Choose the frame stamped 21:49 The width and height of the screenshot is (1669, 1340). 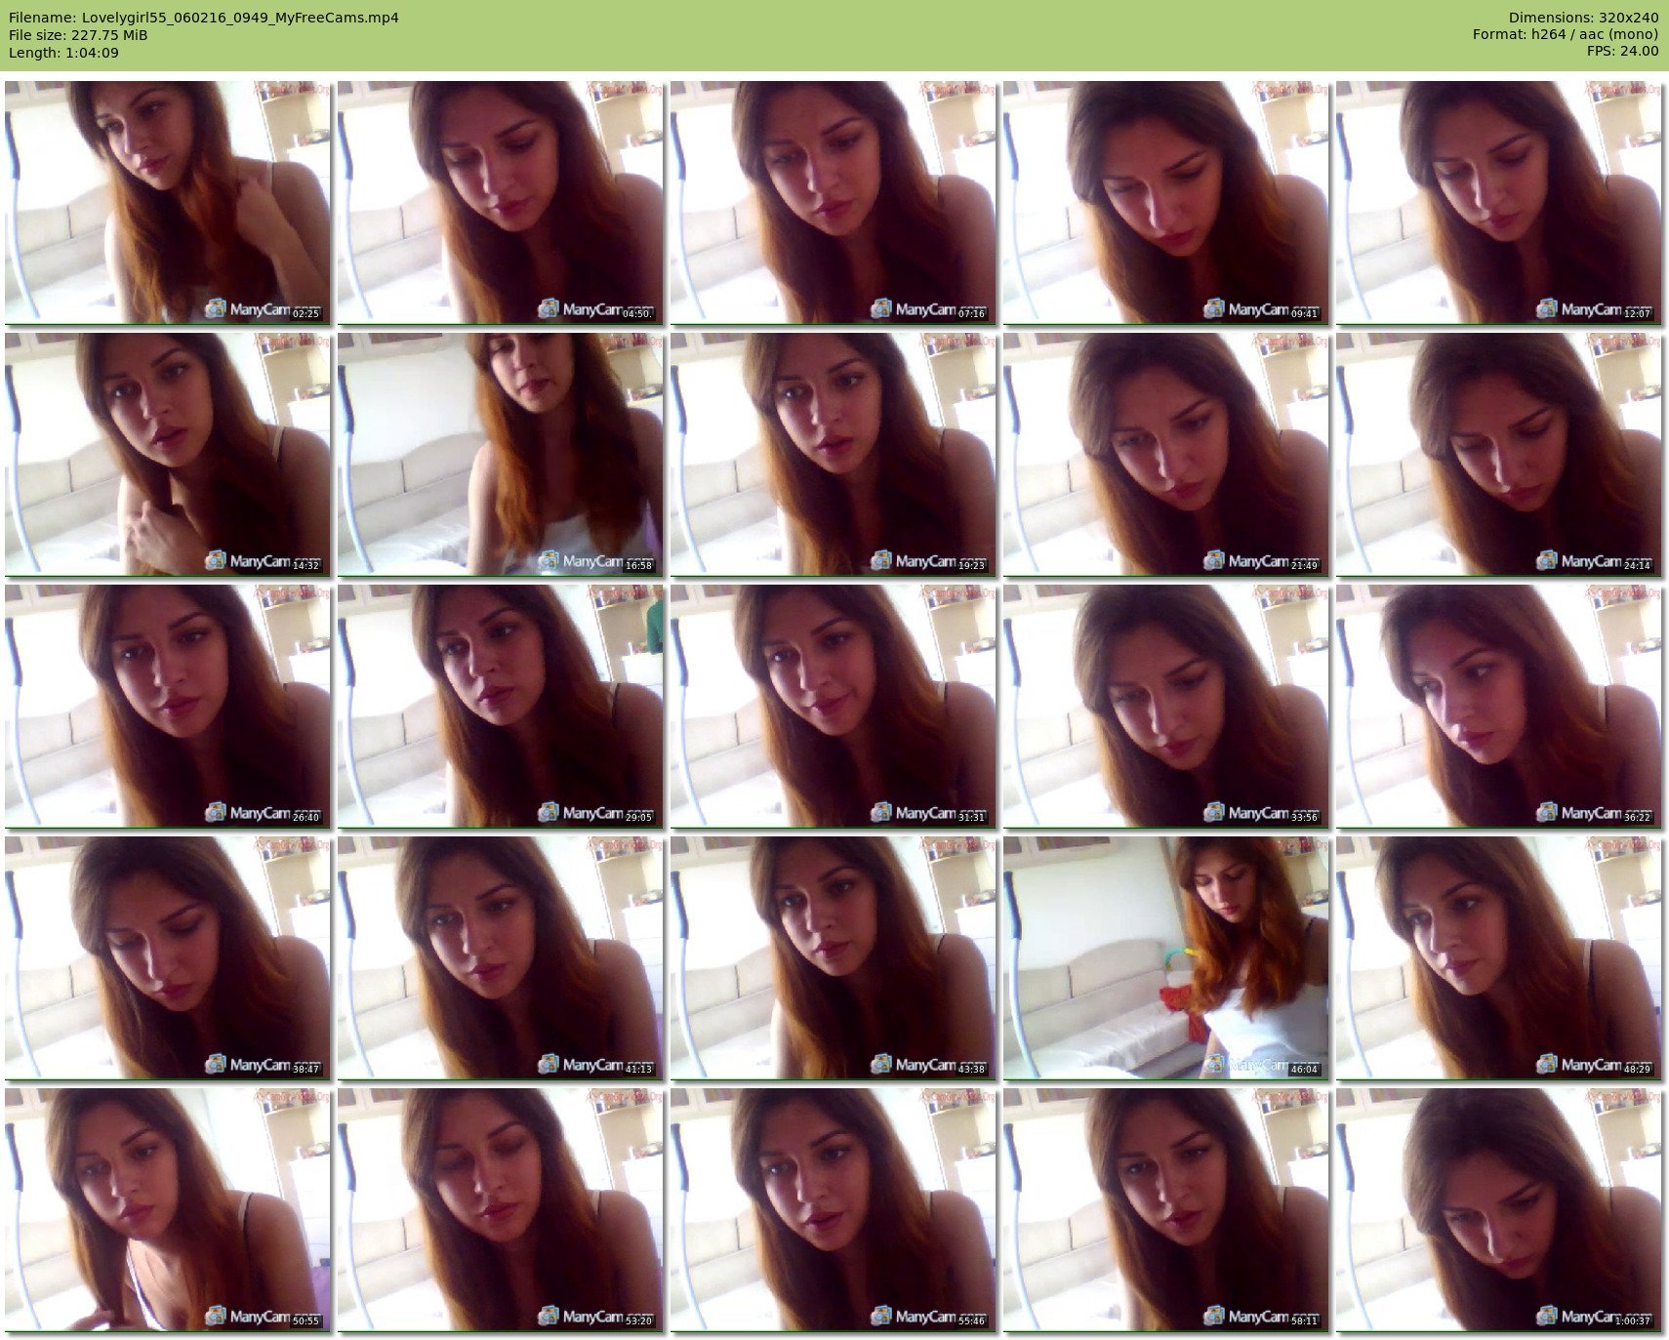[x=1165, y=454]
